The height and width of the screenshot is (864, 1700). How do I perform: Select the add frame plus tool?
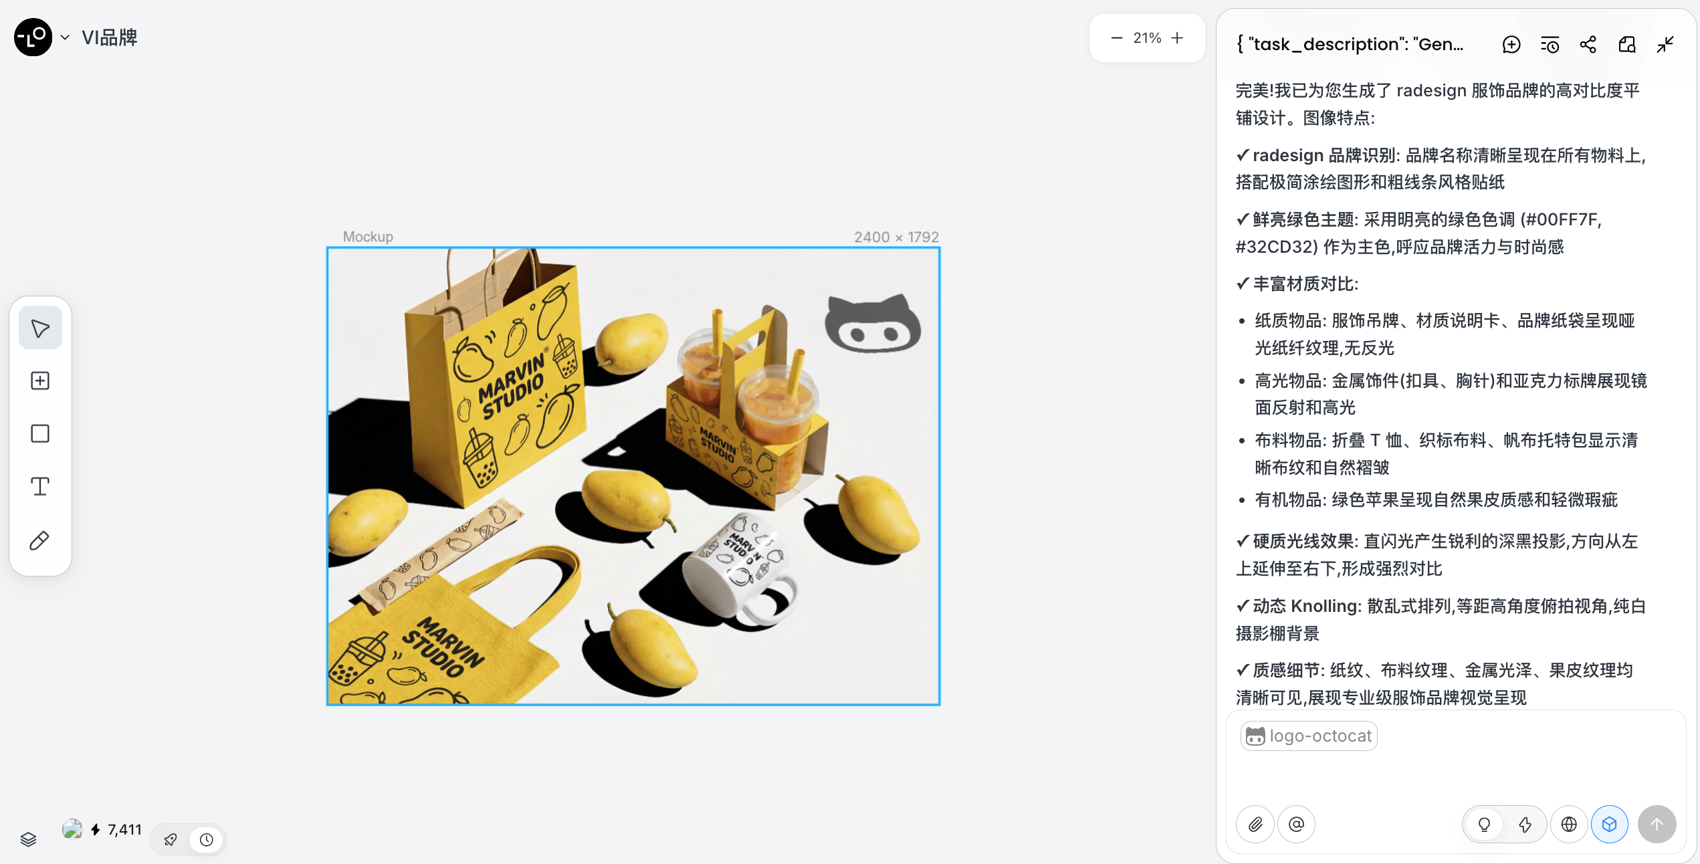(x=40, y=381)
